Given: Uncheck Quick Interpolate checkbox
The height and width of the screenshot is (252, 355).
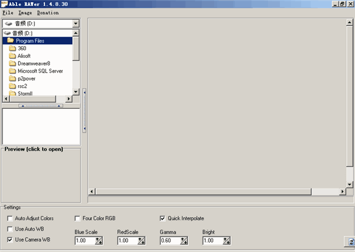Looking at the screenshot, I should pyautogui.click(x=162, y=218).
